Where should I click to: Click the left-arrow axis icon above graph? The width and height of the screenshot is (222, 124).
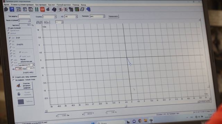click(48, 22)
